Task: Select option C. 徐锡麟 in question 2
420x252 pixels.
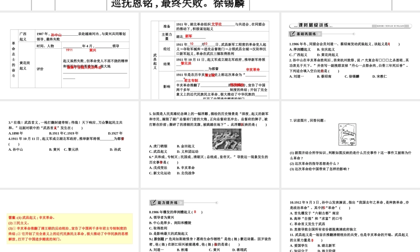Action: pyautogui.click(x=352, y=76)
